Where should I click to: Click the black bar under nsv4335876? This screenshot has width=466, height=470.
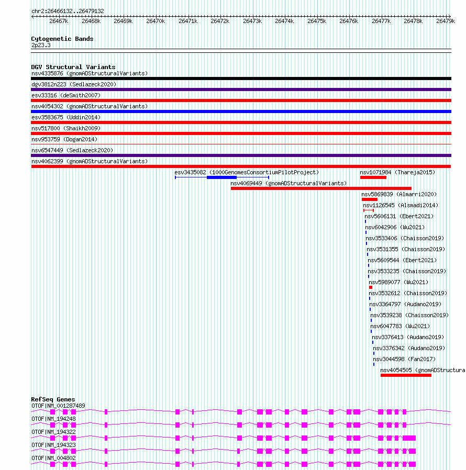pos(241,79)
